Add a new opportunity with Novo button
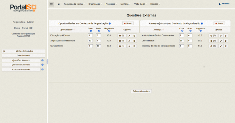Screen dimensions: 235x123 [x=128, y=24]
